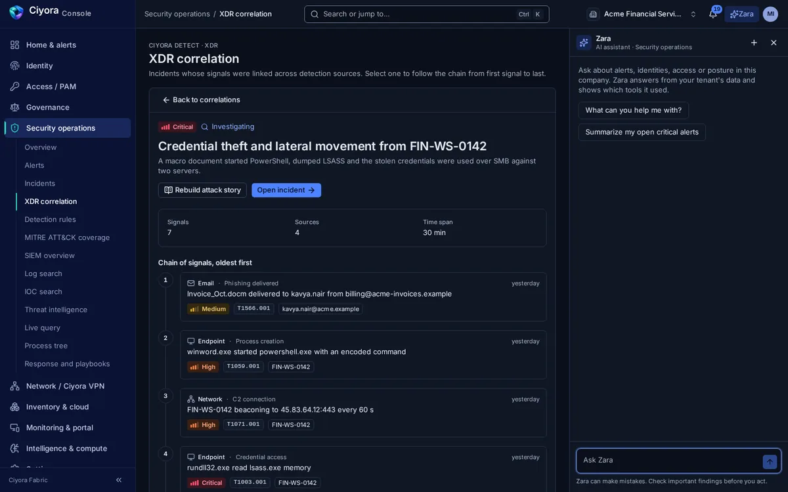Open Inventory & cloud section
Screen dimensions: 788x492
[68, 407]
